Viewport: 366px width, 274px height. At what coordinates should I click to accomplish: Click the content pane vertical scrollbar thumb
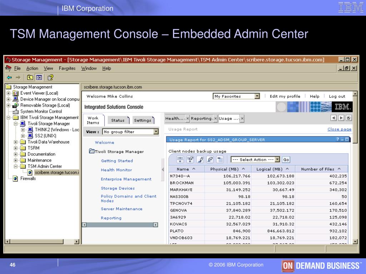(x=355, y=119)
